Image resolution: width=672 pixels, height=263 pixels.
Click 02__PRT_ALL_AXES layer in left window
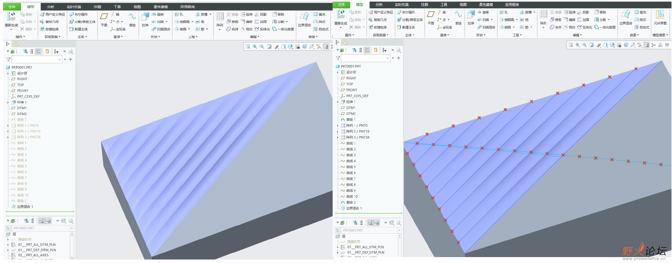pos(33,255)
